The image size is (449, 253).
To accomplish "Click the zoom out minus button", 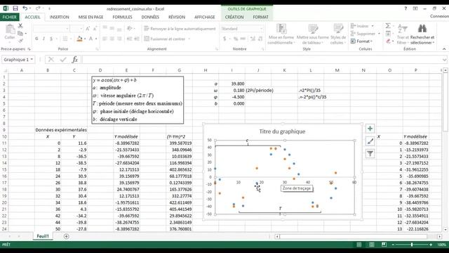I will pos(393,245).
